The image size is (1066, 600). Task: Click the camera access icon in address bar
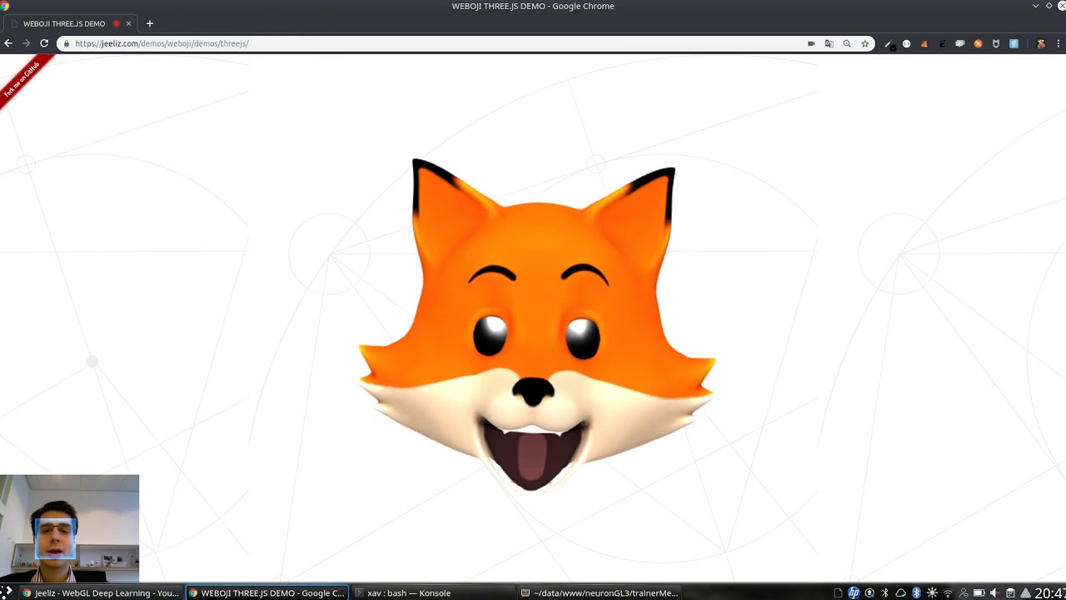point(811,43)
